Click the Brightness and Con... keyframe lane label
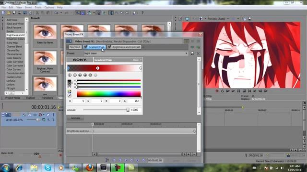This screenshot has width=307, height=172. click(x=79, y=131)
